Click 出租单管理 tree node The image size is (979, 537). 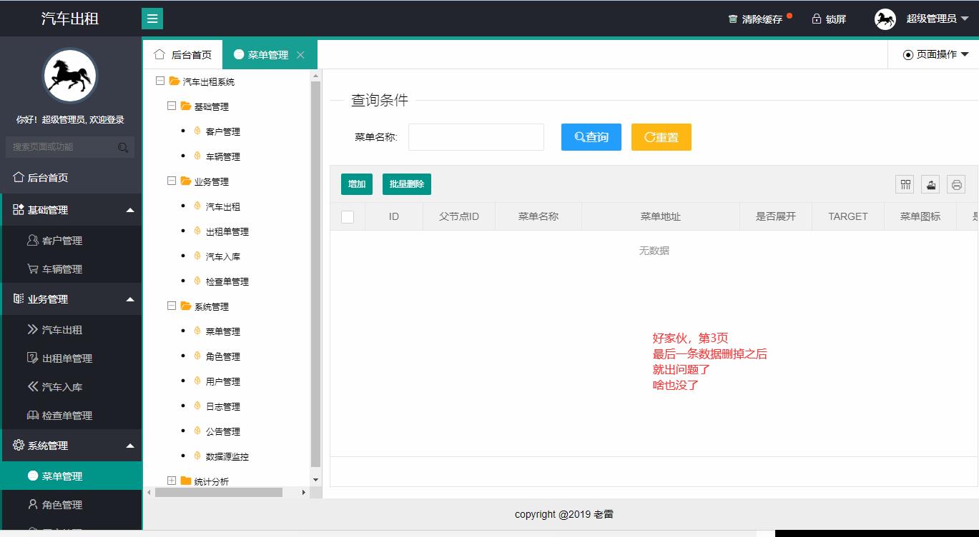(227, 231)
